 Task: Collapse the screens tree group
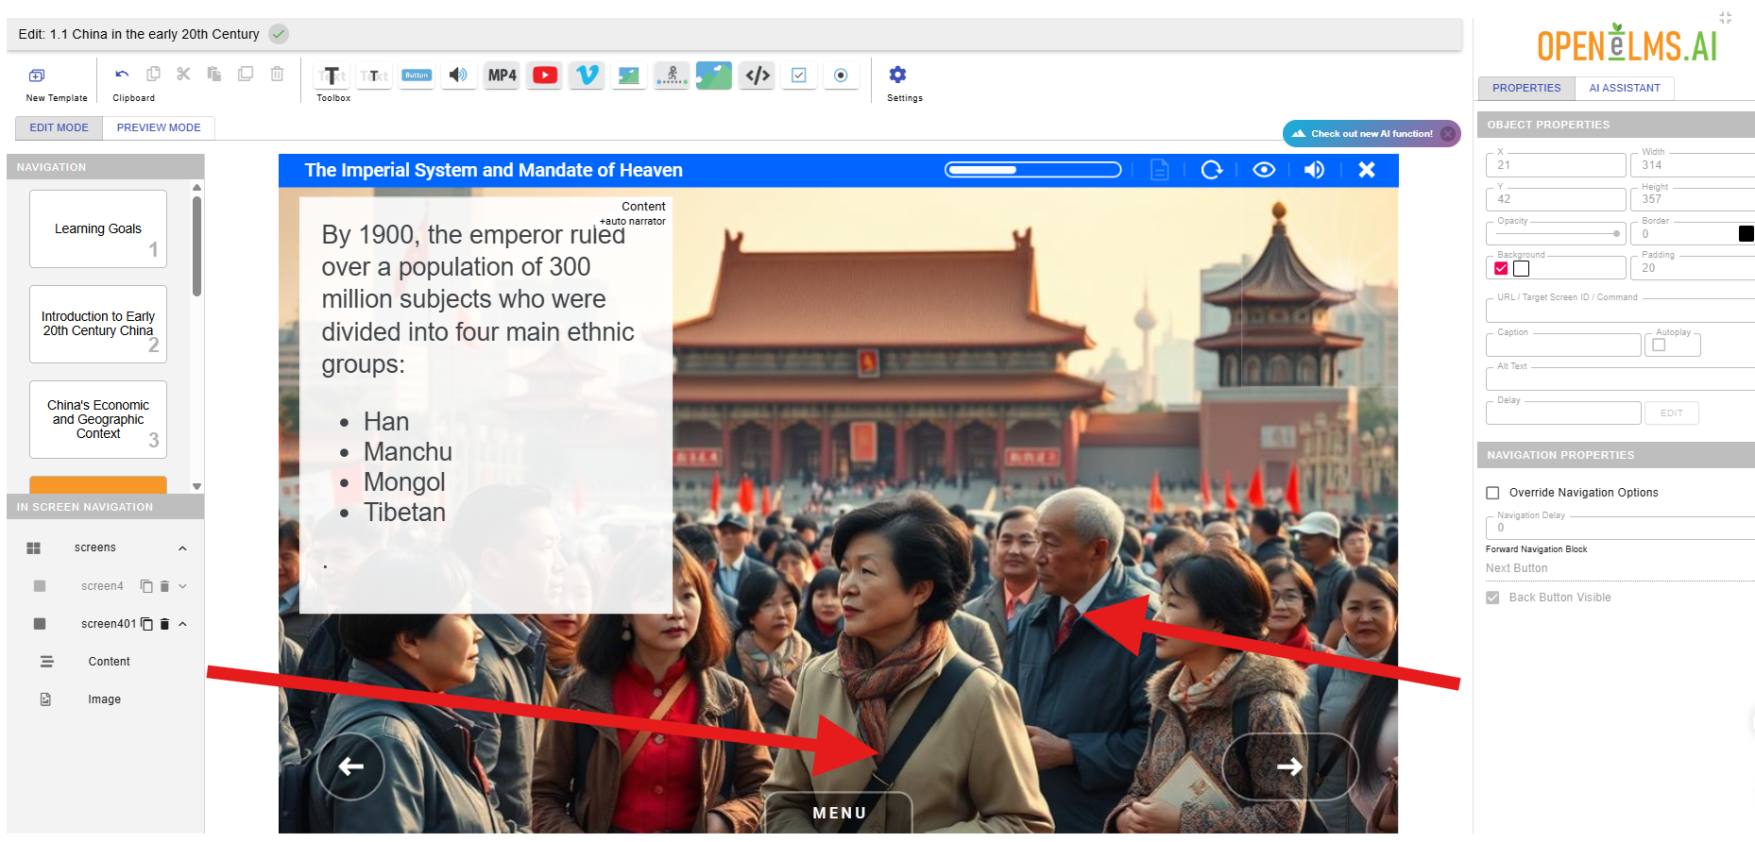tap(182, 548)
